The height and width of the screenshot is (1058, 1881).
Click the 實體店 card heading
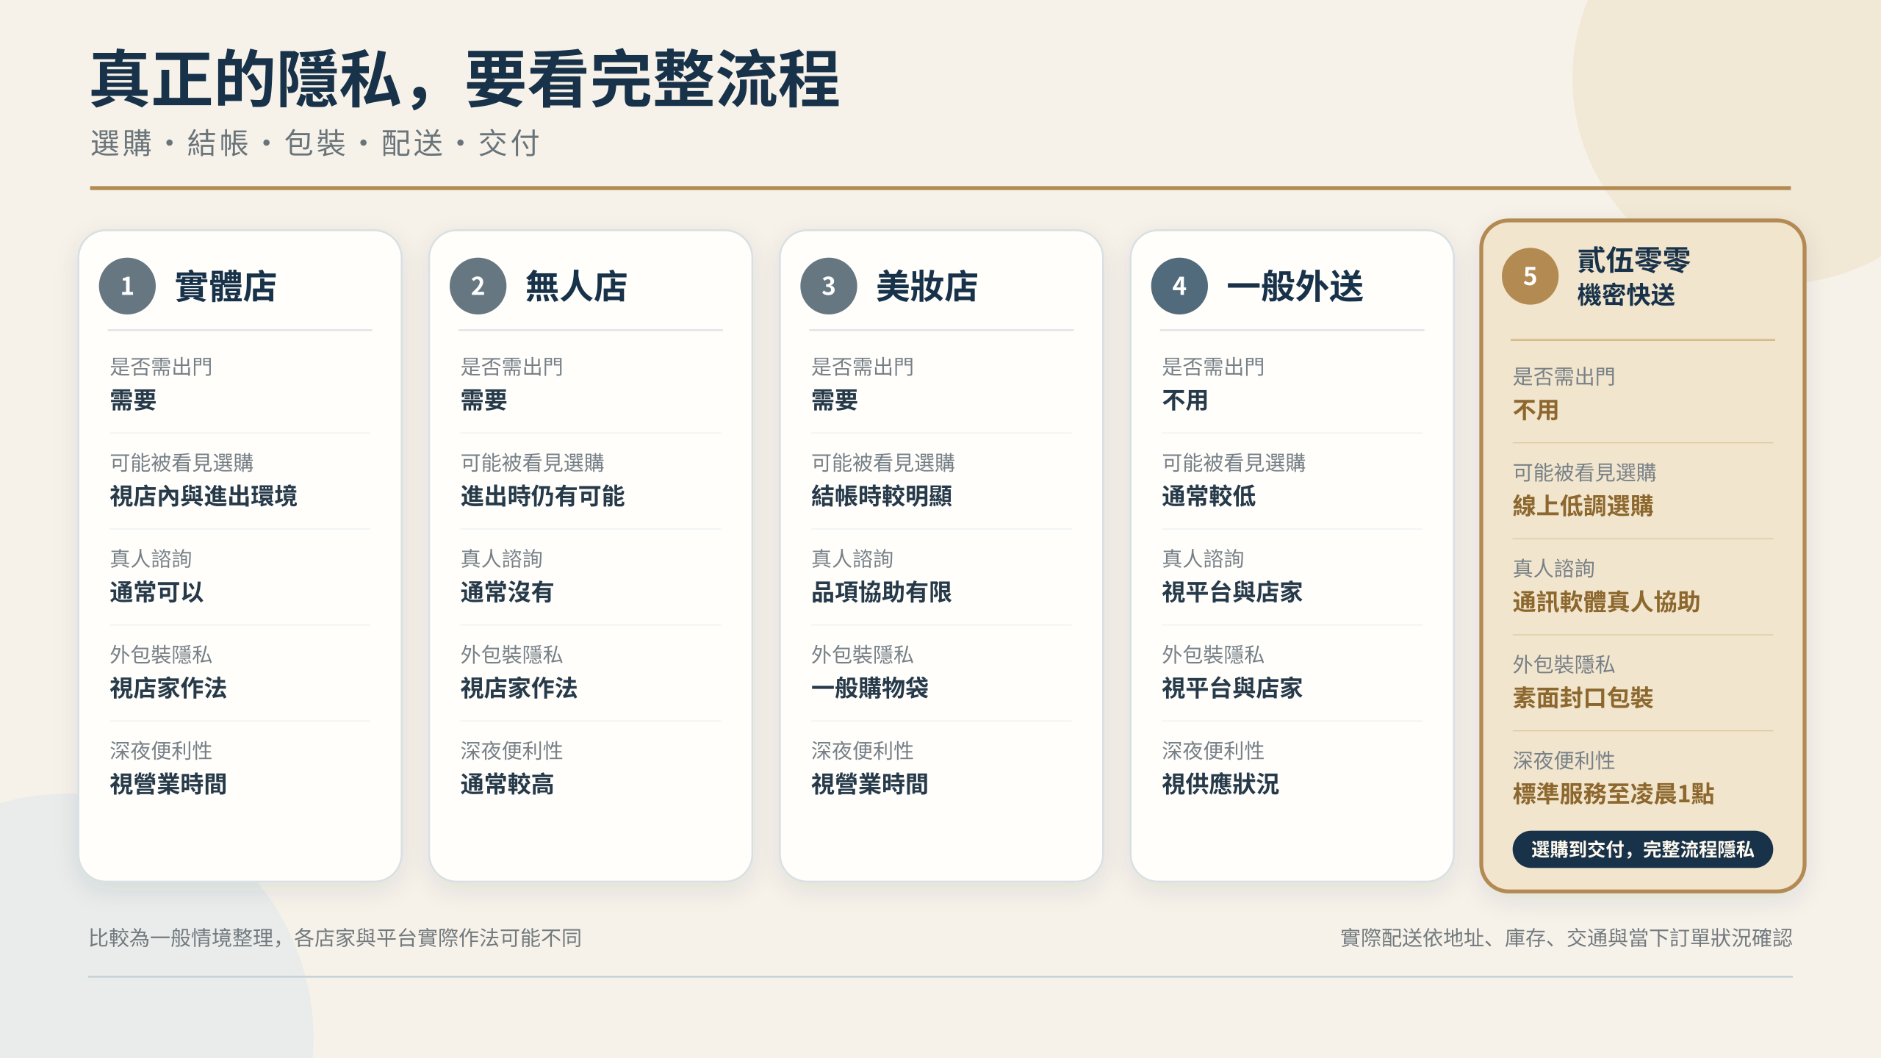pos(226,287)
